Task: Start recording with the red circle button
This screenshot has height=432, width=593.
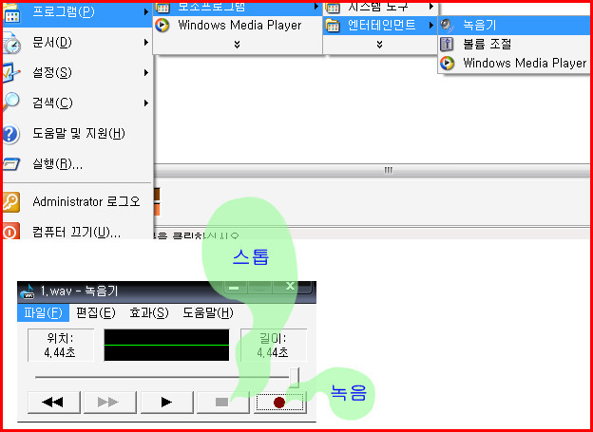Action: coord(279,403)
